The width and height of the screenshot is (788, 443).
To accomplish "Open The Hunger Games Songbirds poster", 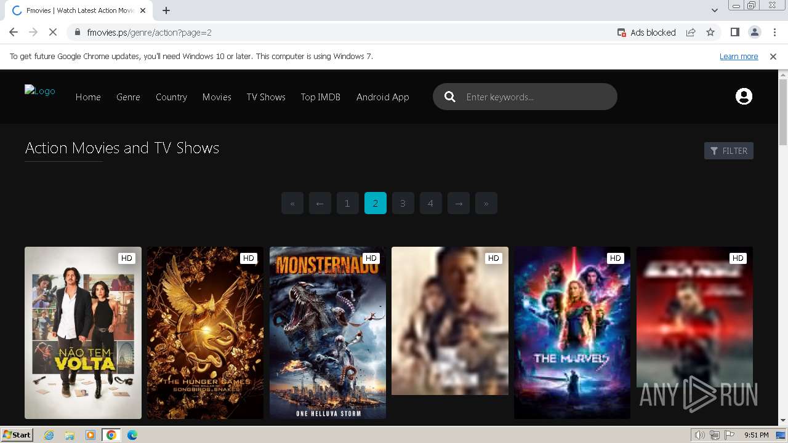I will click(x=205, y=333).
